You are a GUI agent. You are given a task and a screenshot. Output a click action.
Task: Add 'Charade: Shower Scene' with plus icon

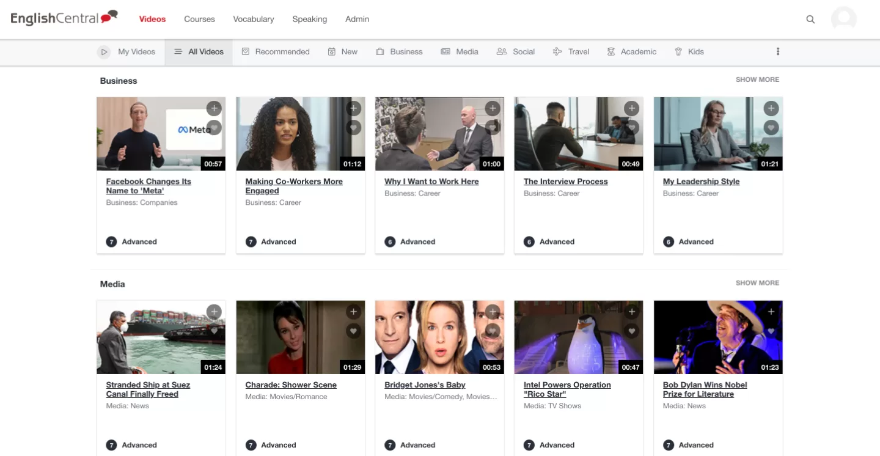[x=353, y=312]
